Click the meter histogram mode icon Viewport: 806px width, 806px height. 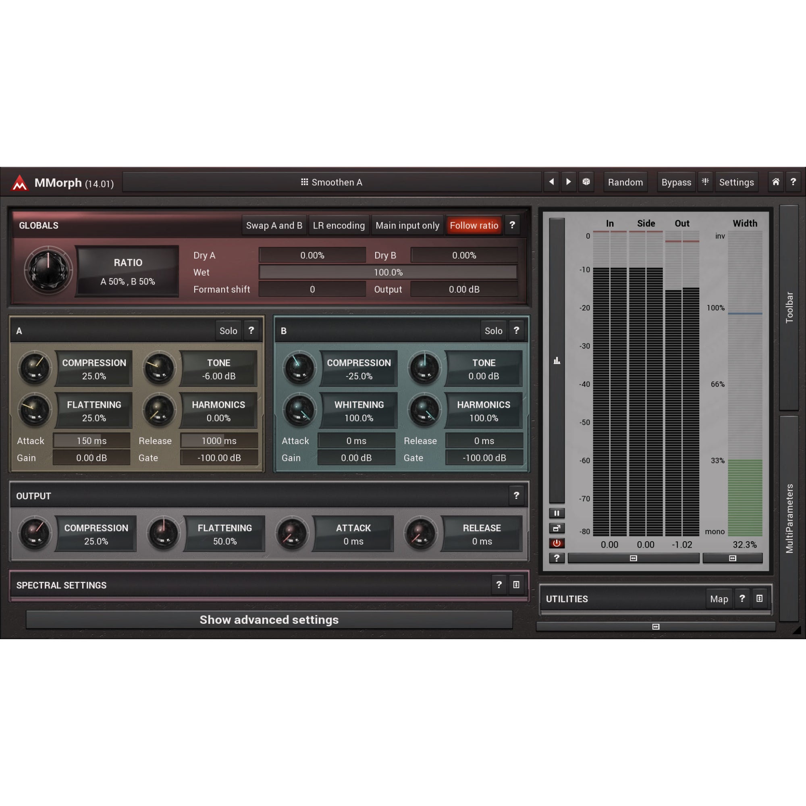click(557, 360)
